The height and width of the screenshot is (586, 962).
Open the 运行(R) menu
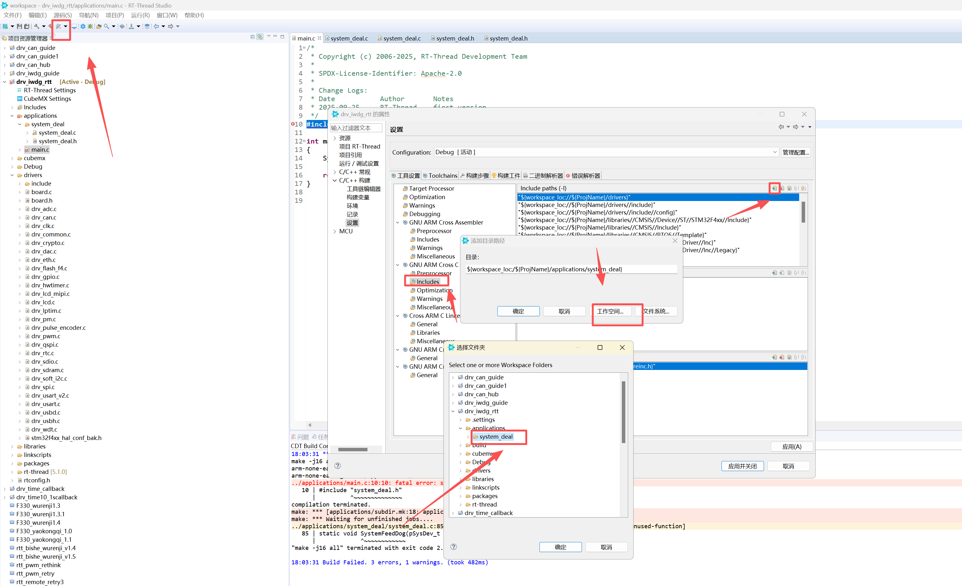tap(140, 15)
